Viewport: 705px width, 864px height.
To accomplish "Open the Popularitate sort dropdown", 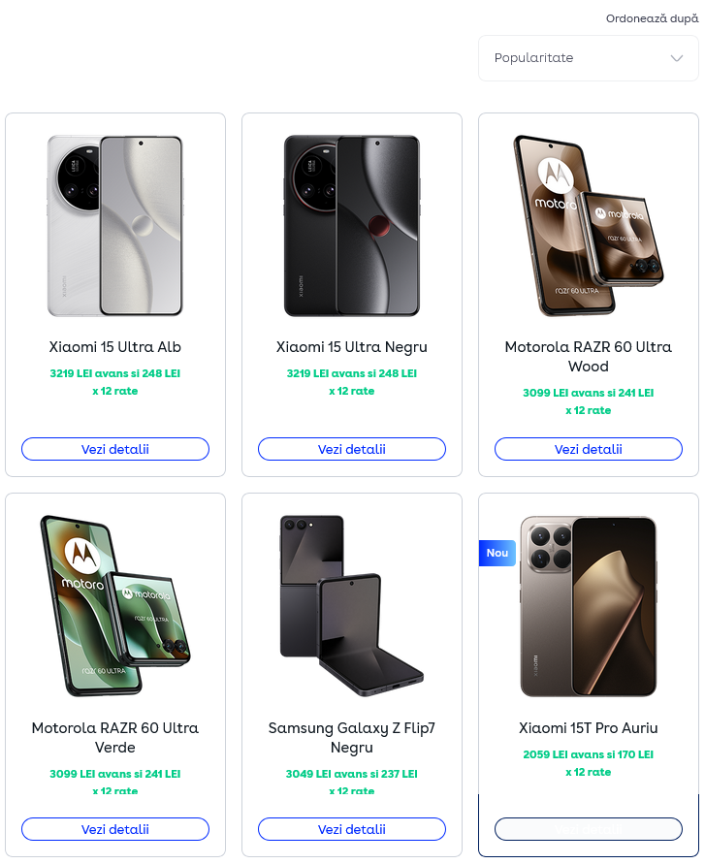I will coord(572,58).
